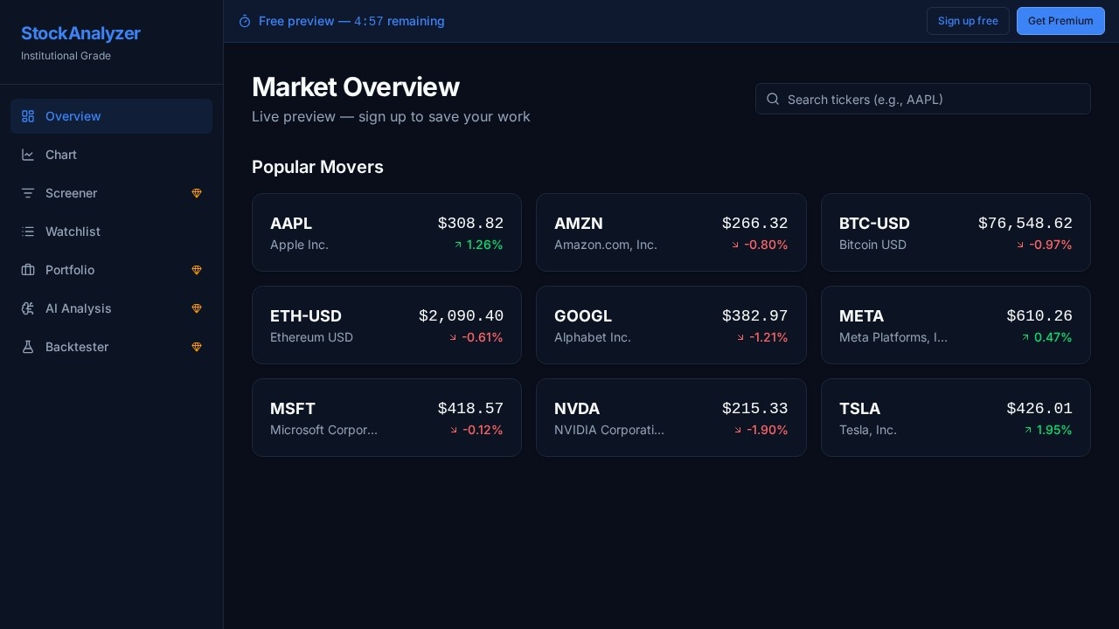Go to the Chart page
1119x629 pixels.
[x=111, y=155]
